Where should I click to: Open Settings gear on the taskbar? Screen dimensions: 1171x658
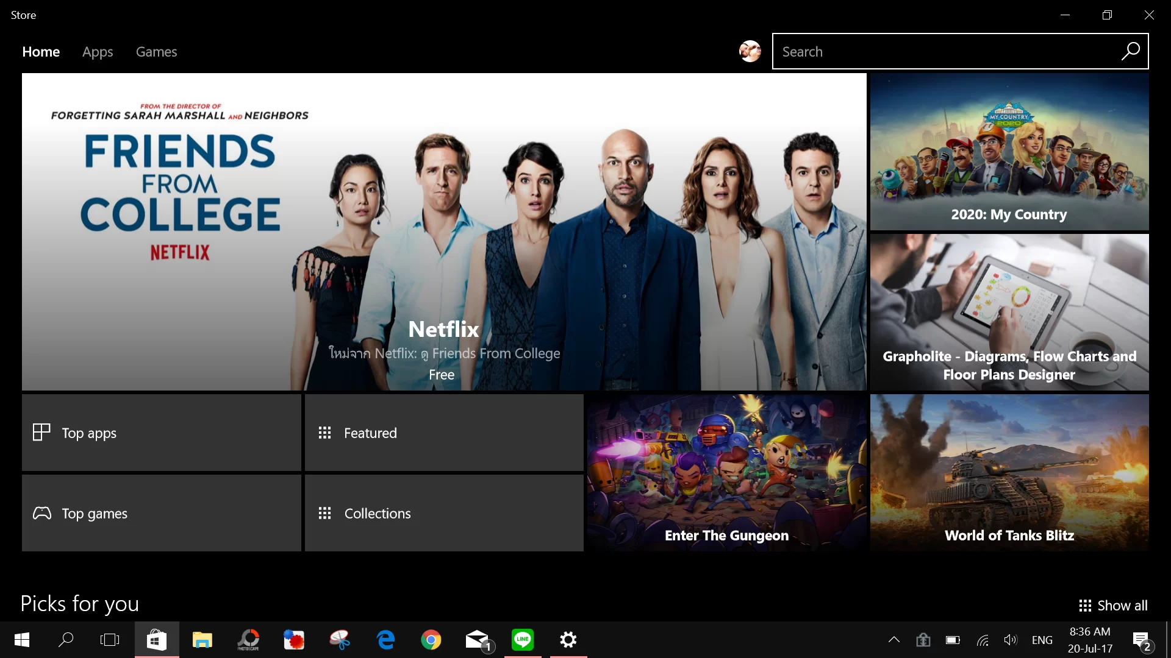click(x=568, y=640)
